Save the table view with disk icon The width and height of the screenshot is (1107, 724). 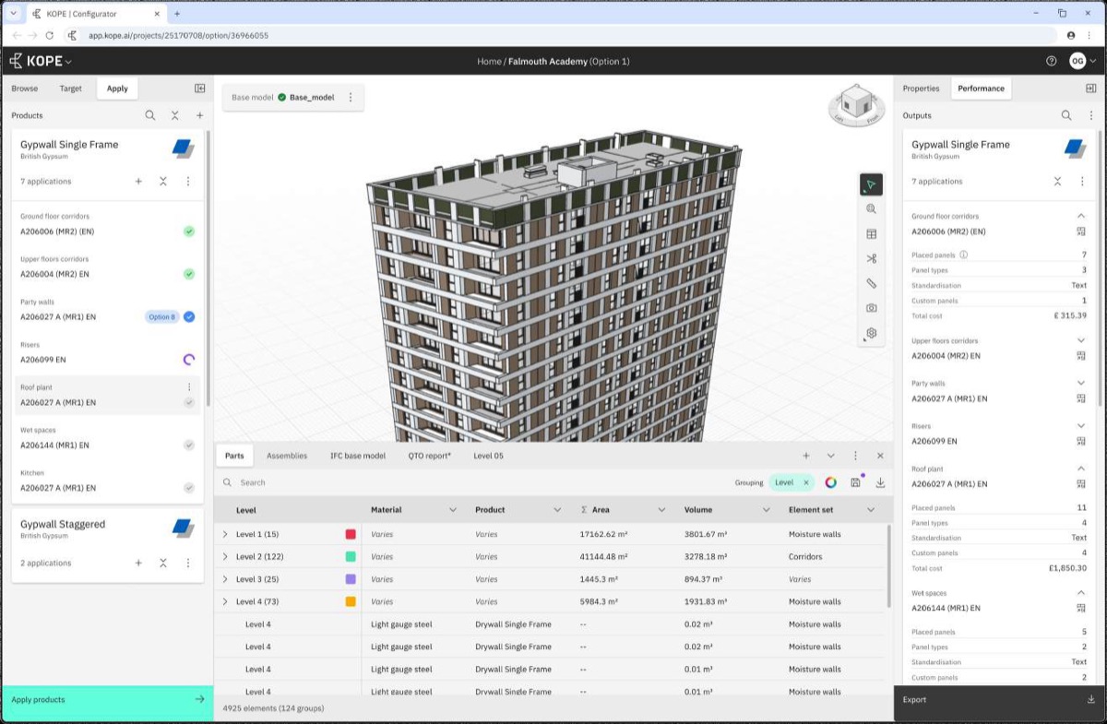click(856, 482)
